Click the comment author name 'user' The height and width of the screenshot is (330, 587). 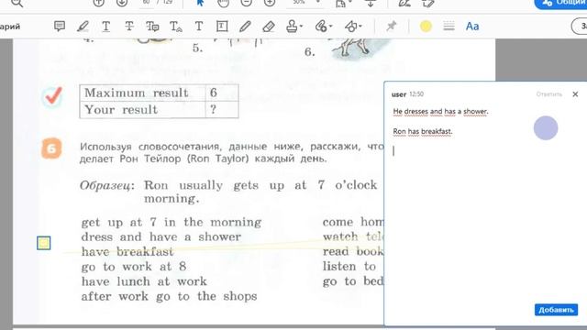(x=399, y=94)
